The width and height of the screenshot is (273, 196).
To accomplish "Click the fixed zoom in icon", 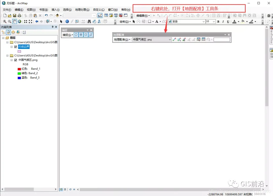I will (x=26, y=21).
